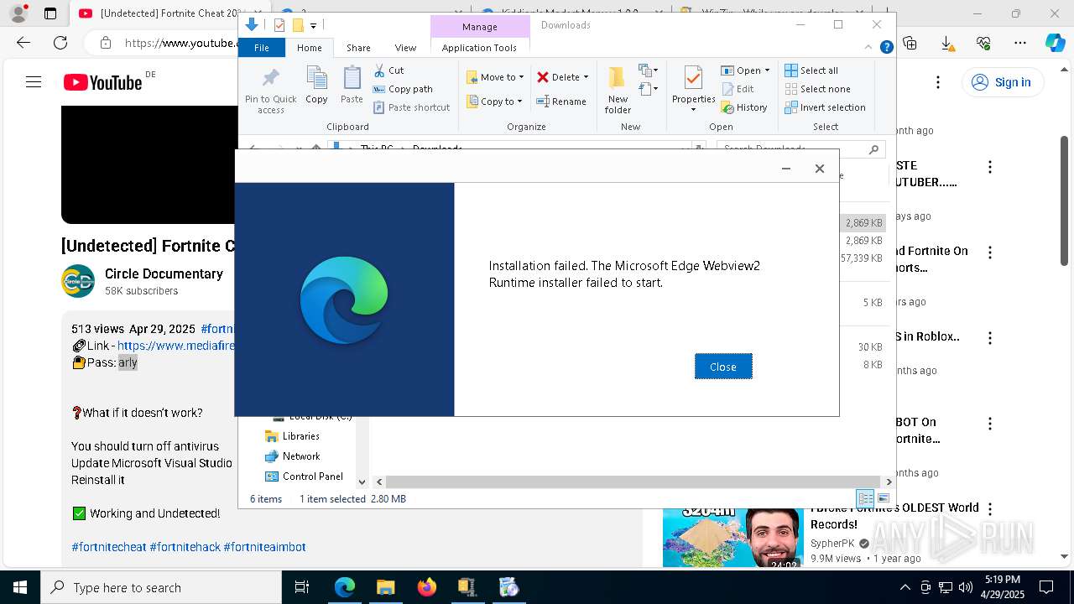This screenshot has height=604, width=1074.
Task: Click the Open button in the ribbon's Open group
Action: (x=740, y=70)
